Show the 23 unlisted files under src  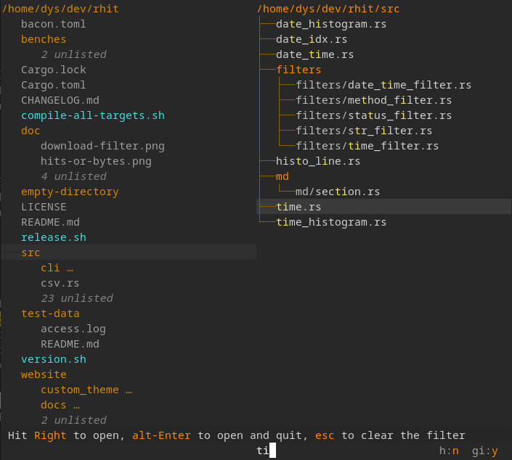(77, 298)
